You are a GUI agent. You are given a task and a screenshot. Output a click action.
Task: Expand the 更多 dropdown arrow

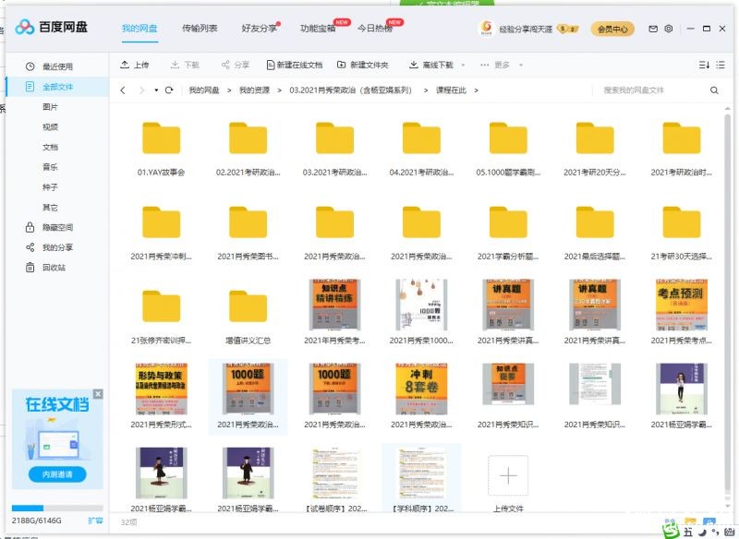[521, 65]
